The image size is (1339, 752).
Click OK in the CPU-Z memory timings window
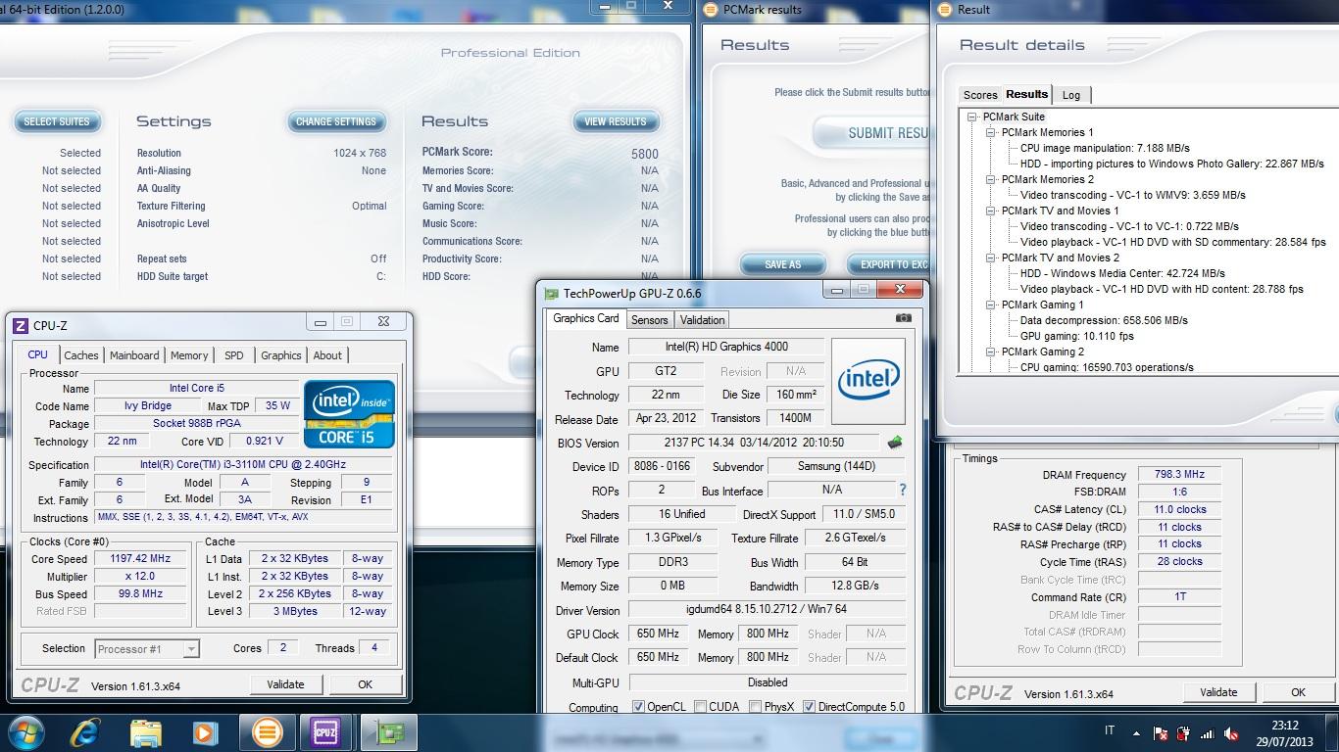[1298, 692]
